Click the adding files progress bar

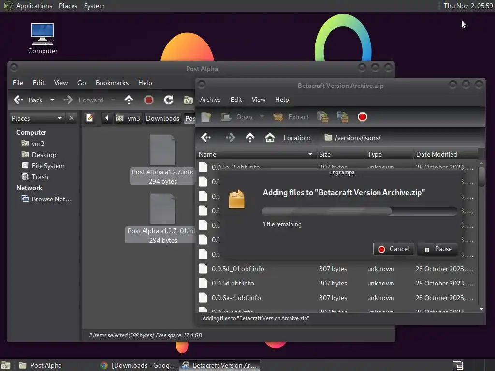point(360,211)
